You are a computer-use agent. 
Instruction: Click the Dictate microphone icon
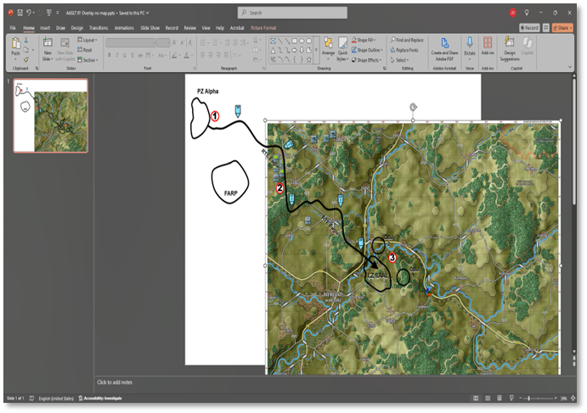pyautogui.click(x=469, y=43)
